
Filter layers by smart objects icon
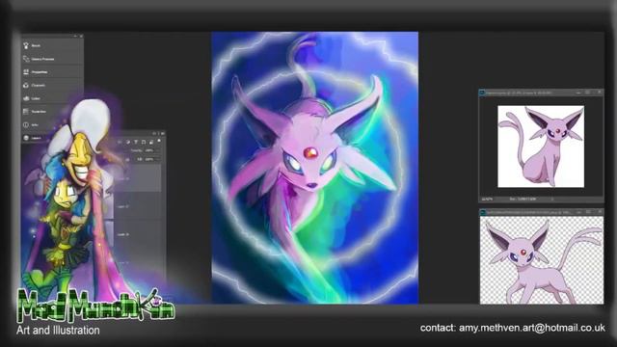(150, 142)
